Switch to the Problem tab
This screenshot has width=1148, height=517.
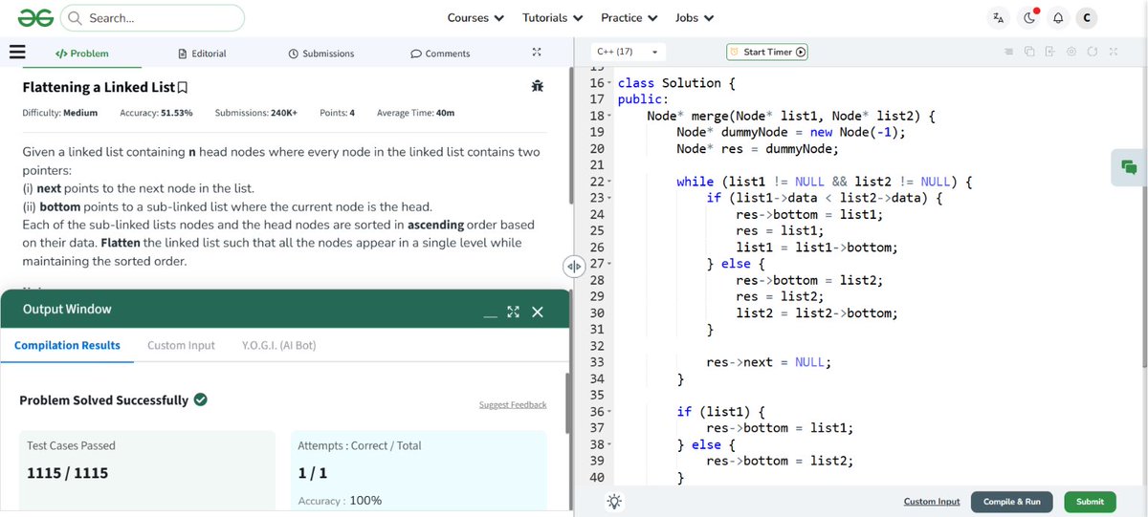[x=82, y=54]
